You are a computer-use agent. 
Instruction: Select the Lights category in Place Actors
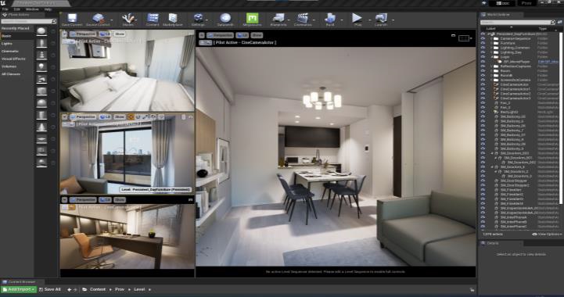tap(7, 44)
